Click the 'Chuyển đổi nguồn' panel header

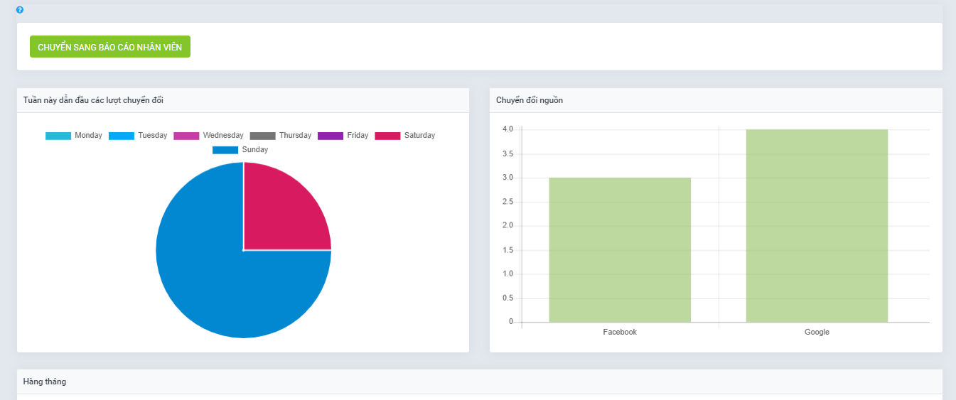tap(530, 100)
